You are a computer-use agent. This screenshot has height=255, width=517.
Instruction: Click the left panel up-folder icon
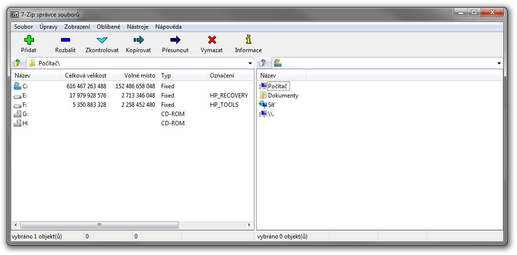click(x=17, y=63)
